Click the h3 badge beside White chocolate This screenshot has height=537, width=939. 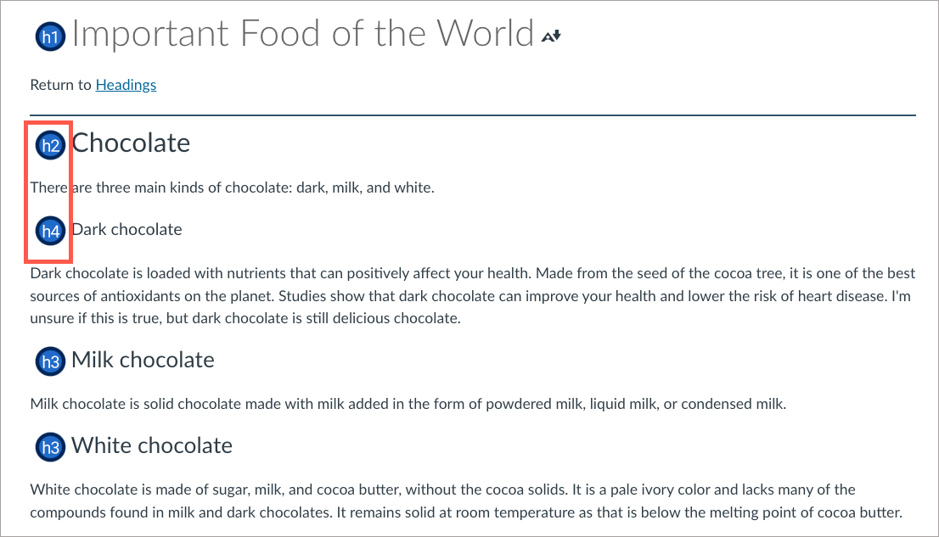(x=50, y=447)
